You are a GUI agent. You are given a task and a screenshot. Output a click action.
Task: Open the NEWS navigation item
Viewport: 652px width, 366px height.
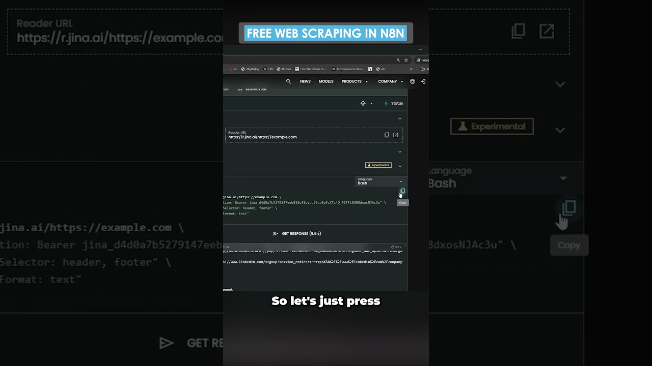pyautogui.click(x=305, y=81)
